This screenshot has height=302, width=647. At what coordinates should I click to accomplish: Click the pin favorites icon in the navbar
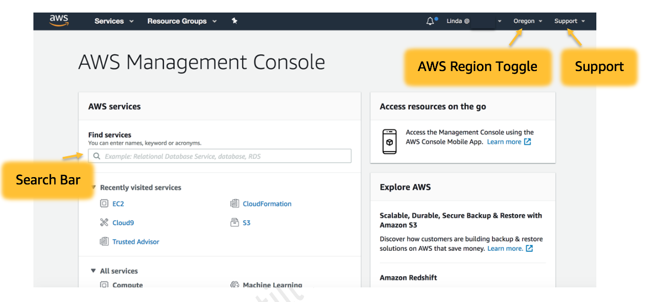pyautogui.click(x=234, y=21)
